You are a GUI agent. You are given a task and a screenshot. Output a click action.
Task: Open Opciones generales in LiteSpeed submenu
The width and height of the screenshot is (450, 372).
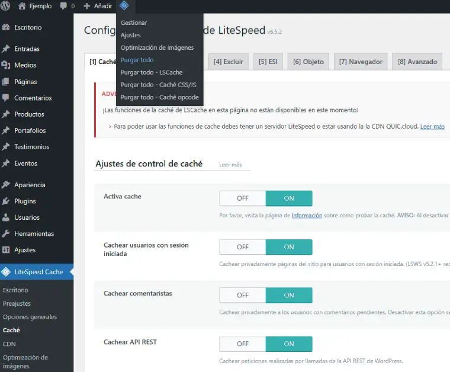pyautogui.click(x=30, y=317)
